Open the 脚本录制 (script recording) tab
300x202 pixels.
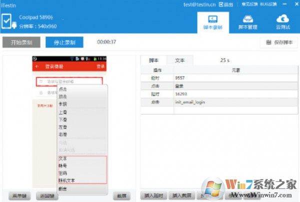(213, 22)
